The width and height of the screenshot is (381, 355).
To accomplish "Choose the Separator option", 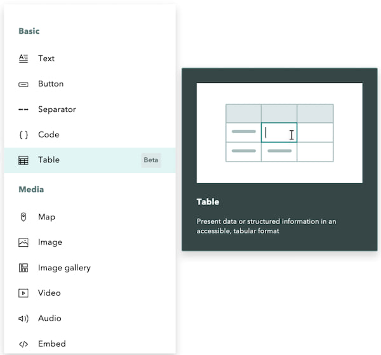I will pos(90,109).
